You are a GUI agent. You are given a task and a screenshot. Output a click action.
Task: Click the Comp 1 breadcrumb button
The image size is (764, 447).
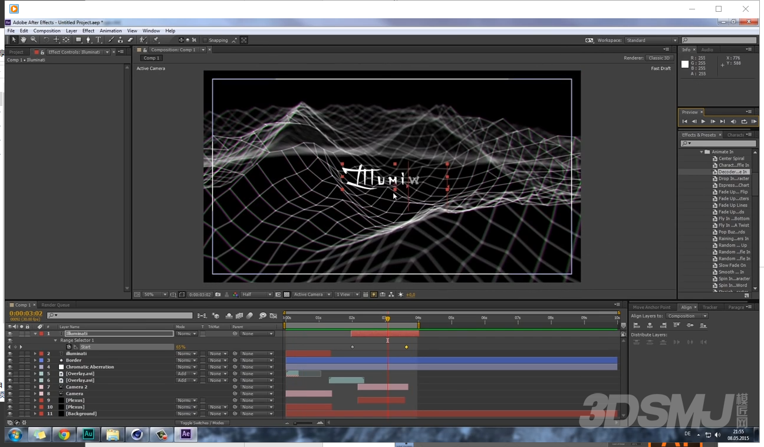[150, 58]
